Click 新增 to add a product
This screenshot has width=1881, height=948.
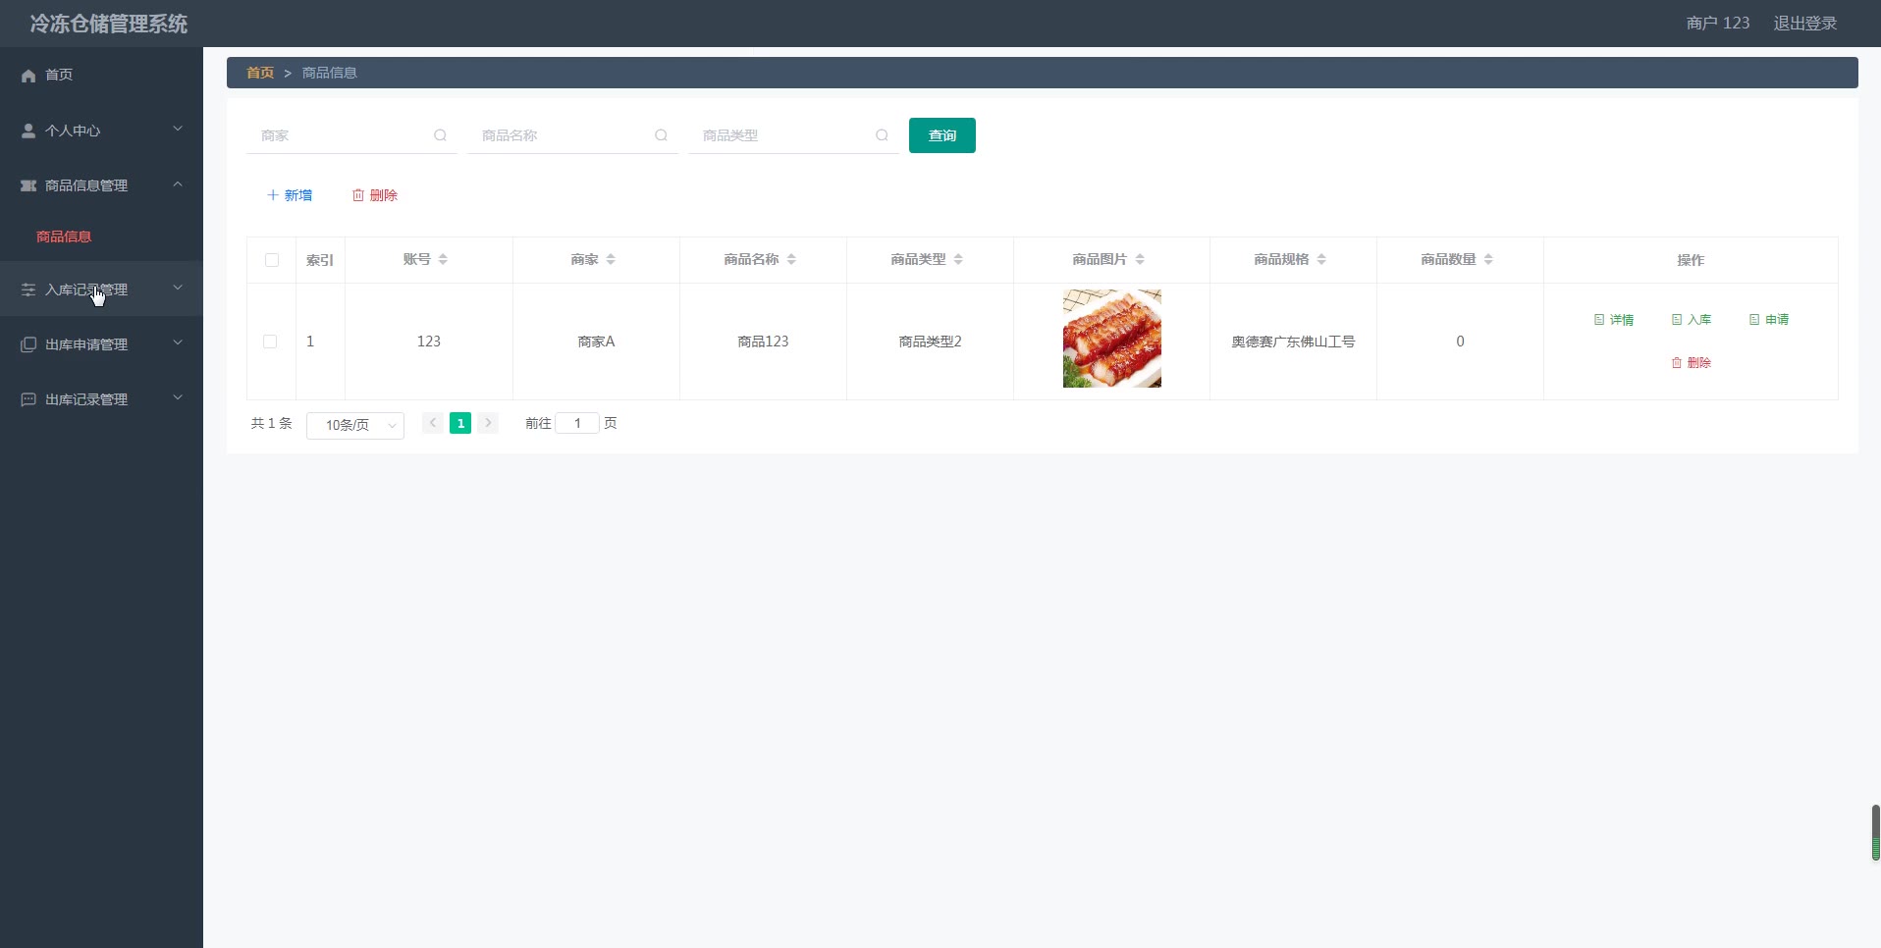coord(290,195)
